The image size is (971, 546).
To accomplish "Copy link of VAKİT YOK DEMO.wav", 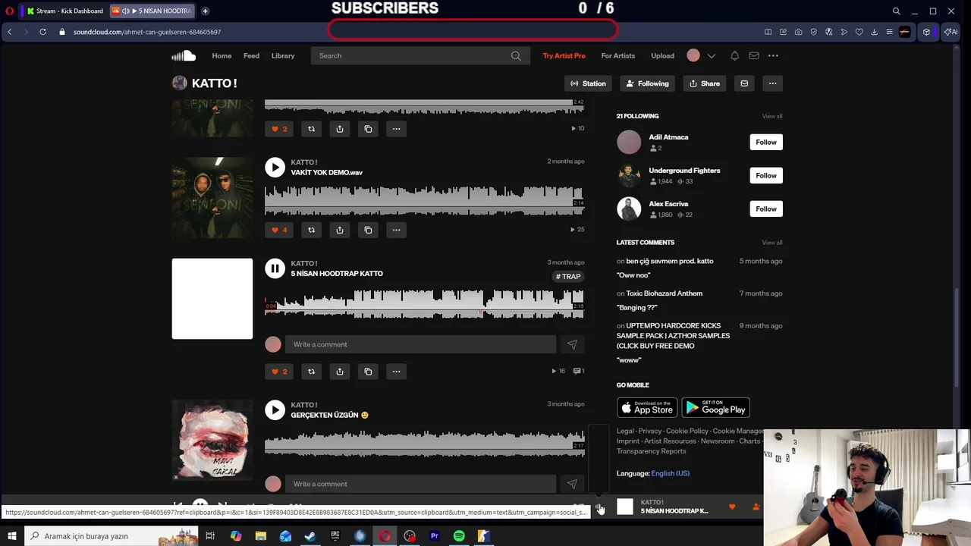I will point(368,230).
